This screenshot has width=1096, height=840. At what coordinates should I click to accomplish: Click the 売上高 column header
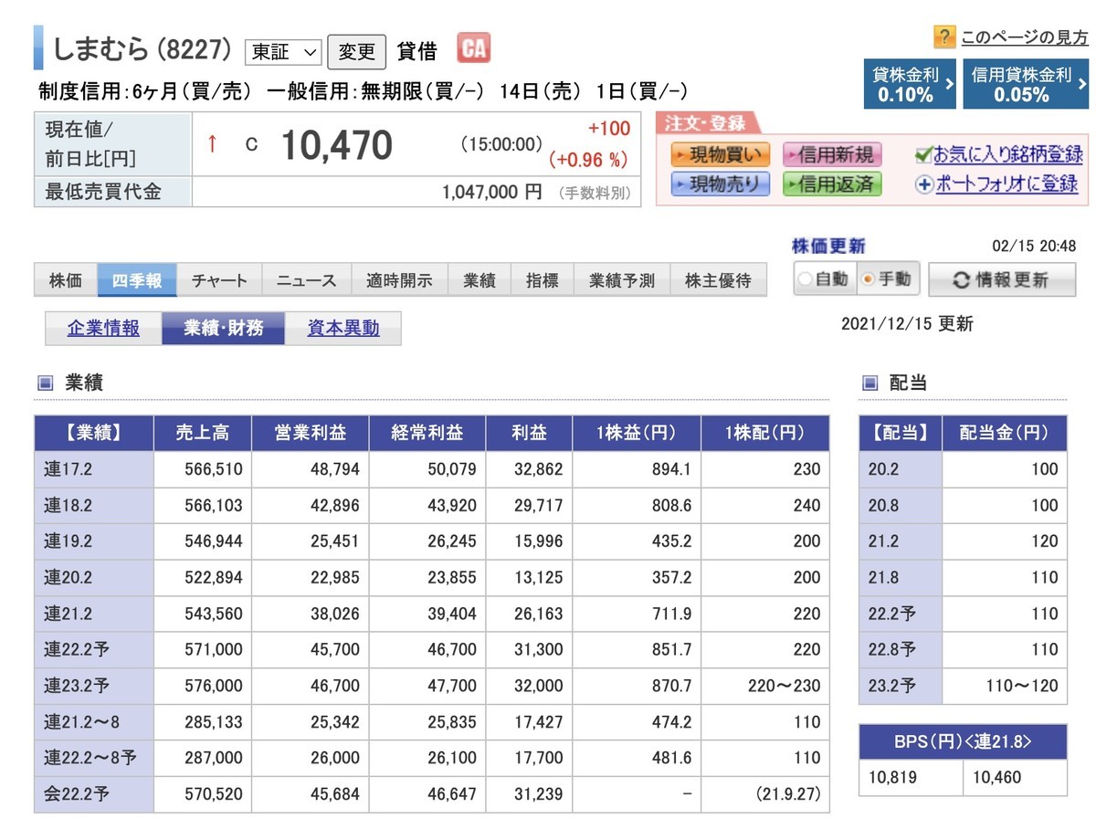pos(202,433)
